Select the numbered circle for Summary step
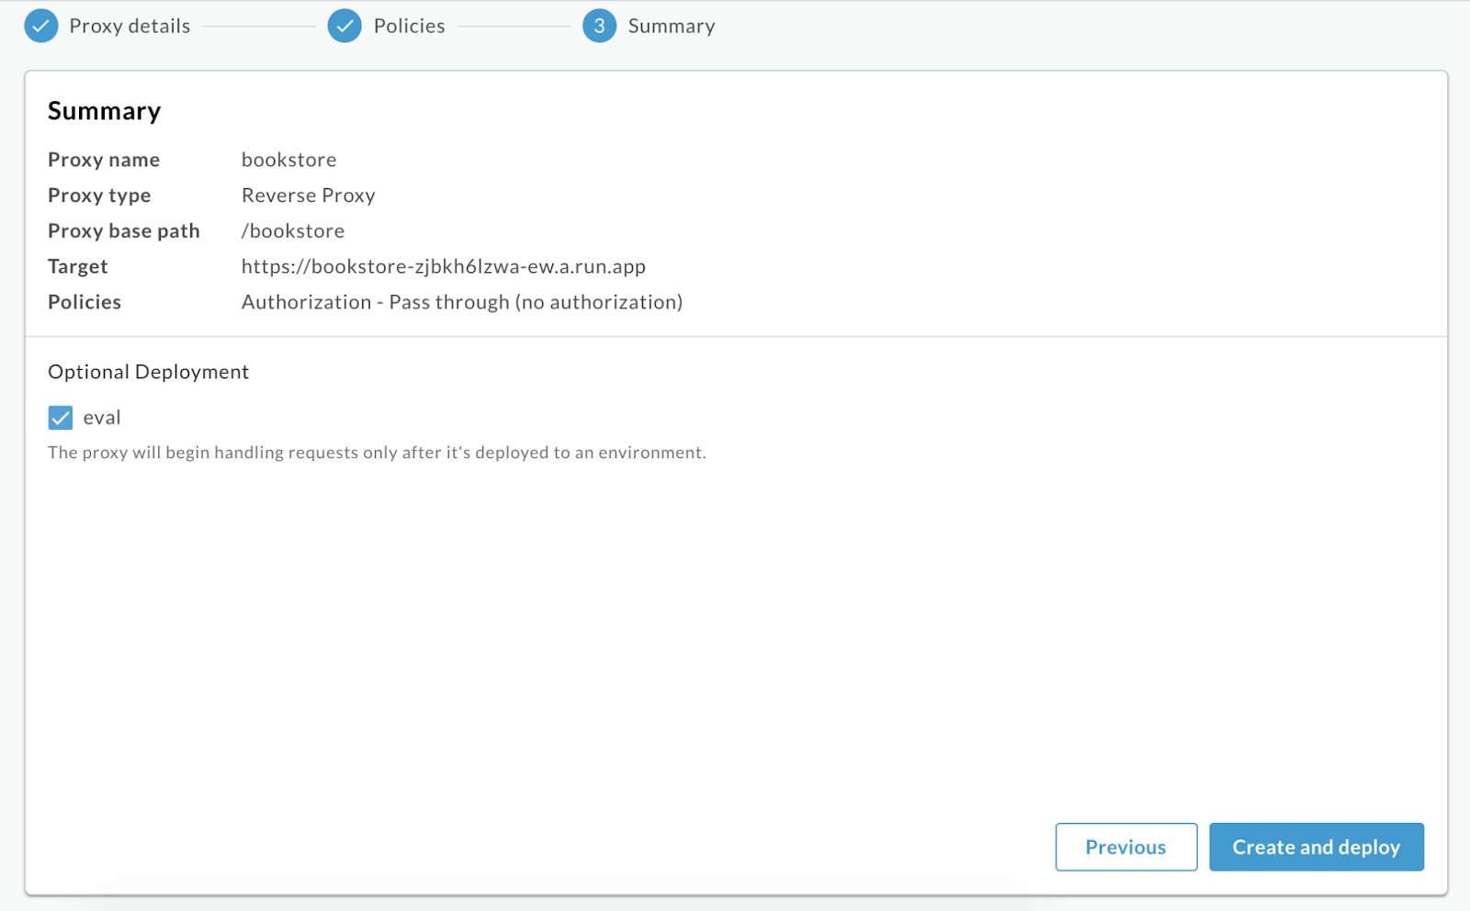 pos(598,26)
